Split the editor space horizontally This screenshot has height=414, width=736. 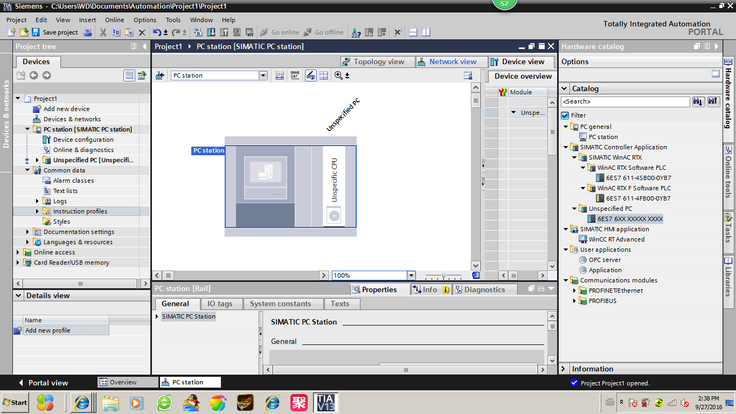pos(413,32)
